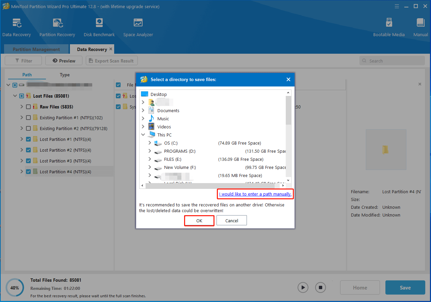Expand Lost Partition #4 node
The height and width of the screenshot is (302, 431).
click(x=22, y=172)
